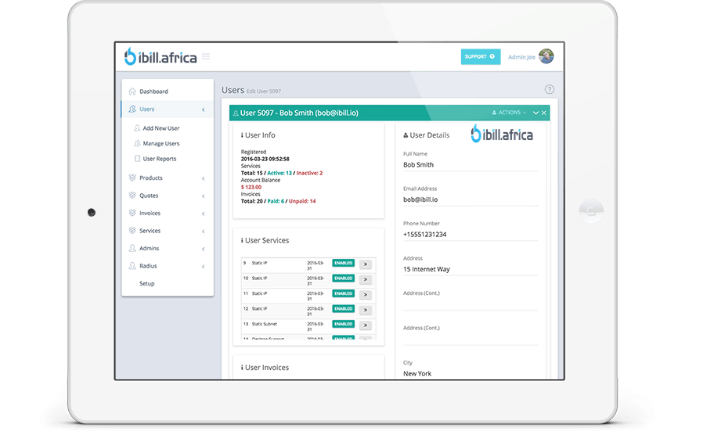714x431 pixels.
Task: Open the Admin Joe account link
Action: pos(521,57)
